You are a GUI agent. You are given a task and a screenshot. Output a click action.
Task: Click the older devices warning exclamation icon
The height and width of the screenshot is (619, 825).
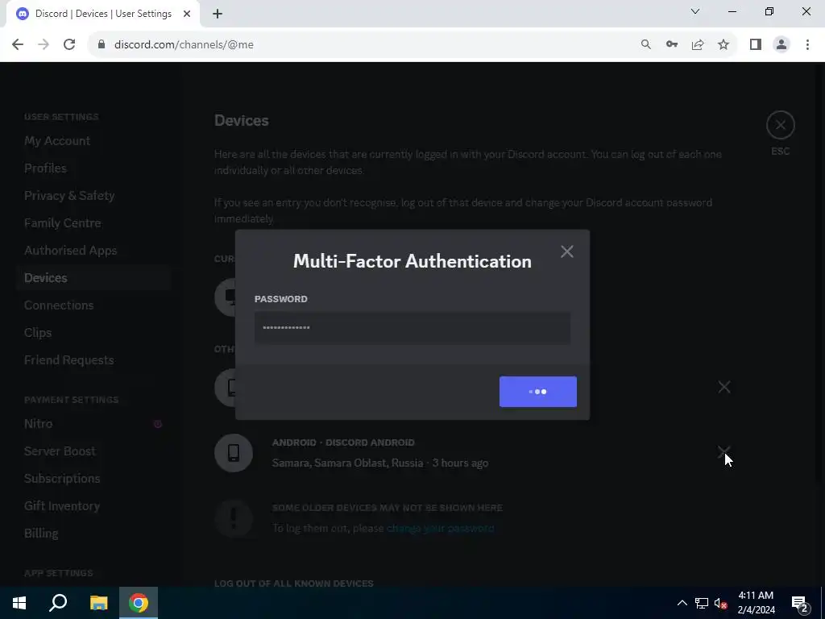click(x=234, y=518)
